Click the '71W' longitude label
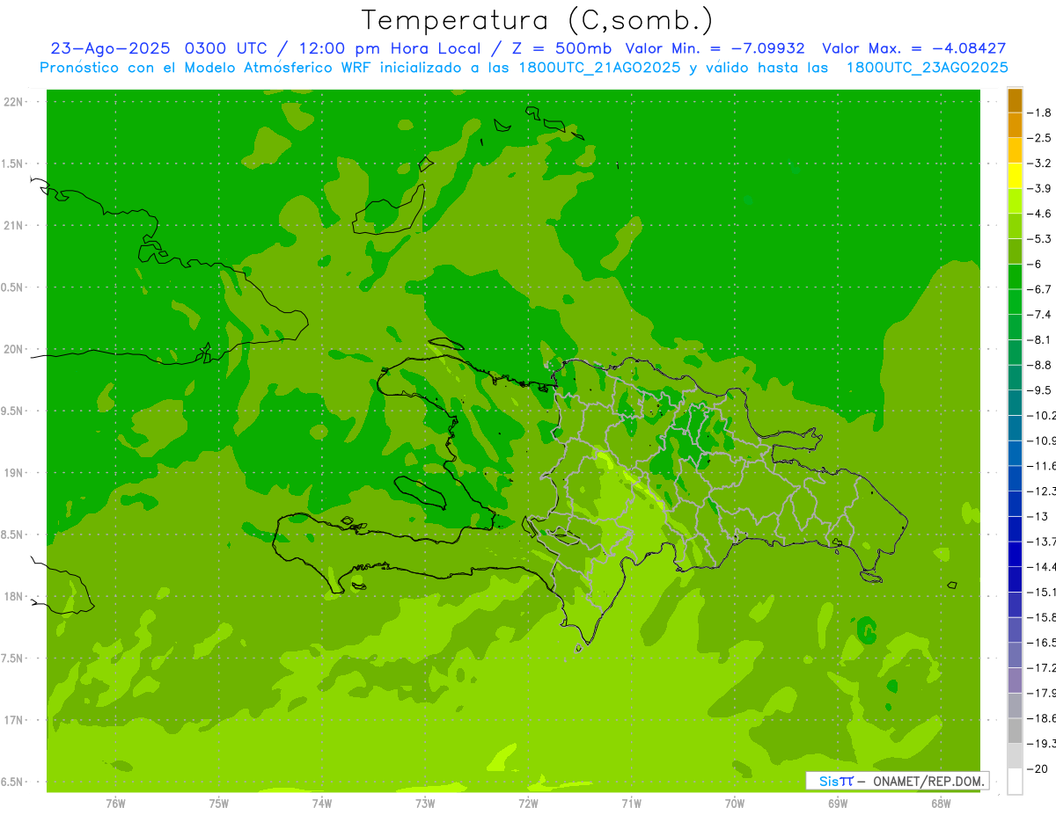Image resolution: width=1056 pixels, height=815 pixels. 631,804
